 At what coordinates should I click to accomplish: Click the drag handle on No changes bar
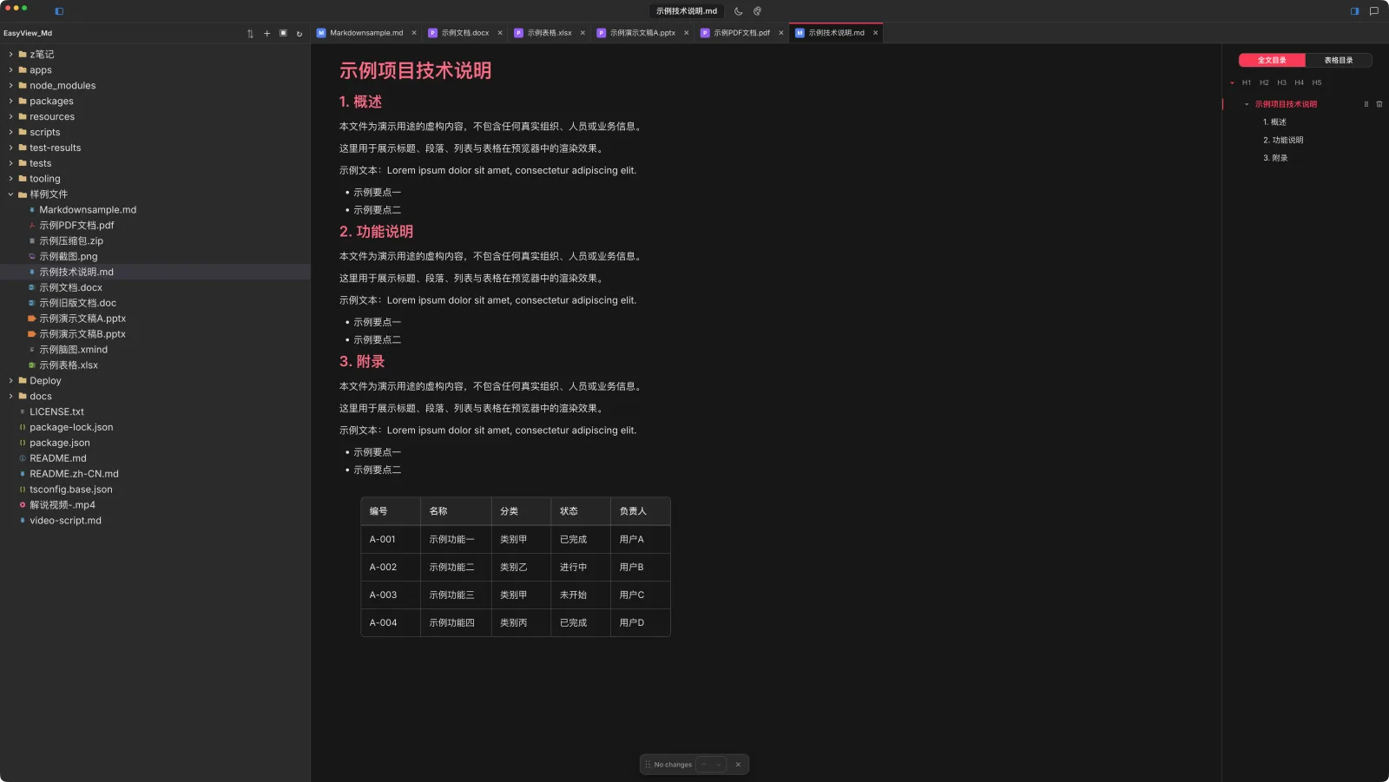[648, 765]
